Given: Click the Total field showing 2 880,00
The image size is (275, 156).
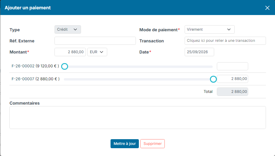Looking at the screenshot, I should pyautogui.click(x=233, y=92).
